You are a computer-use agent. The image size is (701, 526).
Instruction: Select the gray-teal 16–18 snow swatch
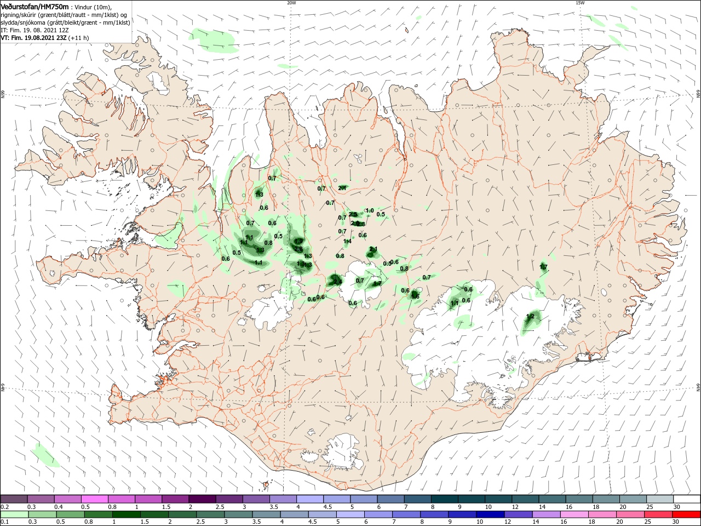578,499
